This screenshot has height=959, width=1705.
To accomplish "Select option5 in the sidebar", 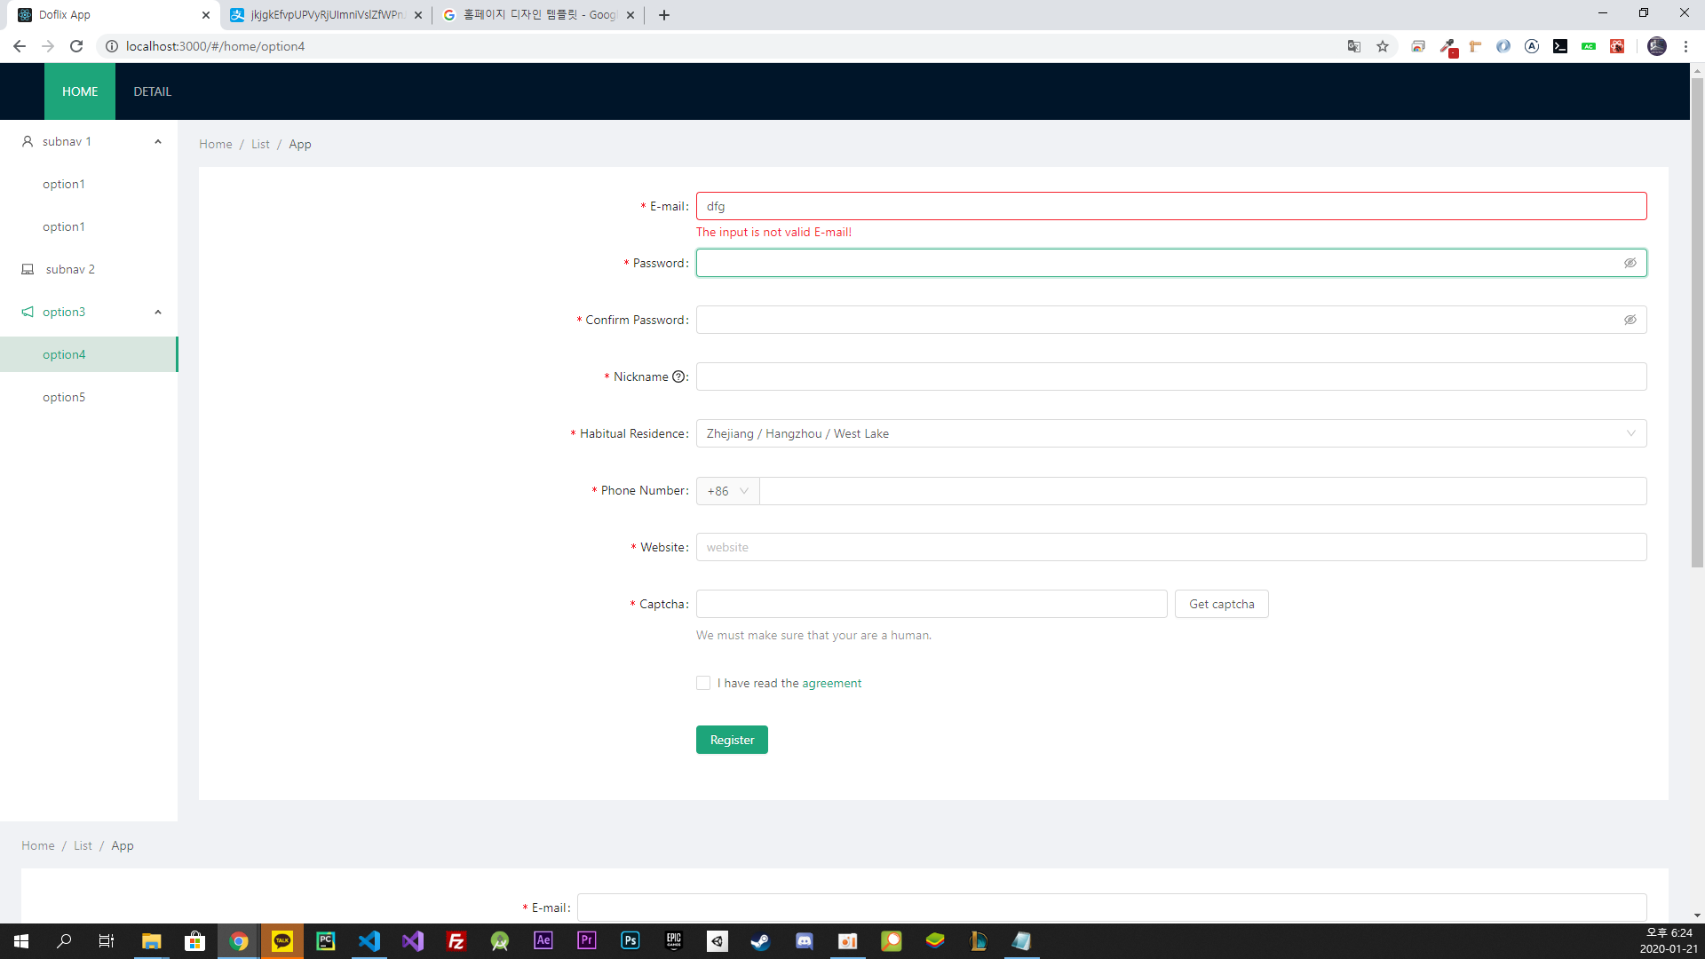I will [64, 397].
